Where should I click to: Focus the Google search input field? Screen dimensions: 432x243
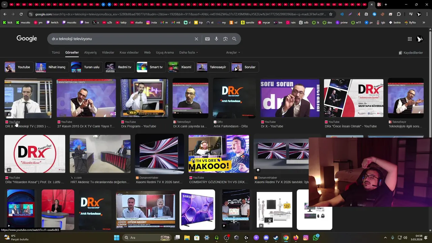[122, 39]
